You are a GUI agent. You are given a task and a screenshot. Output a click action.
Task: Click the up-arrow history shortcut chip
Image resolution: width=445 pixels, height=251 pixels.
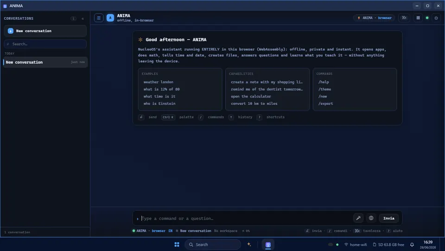[231, 117]
